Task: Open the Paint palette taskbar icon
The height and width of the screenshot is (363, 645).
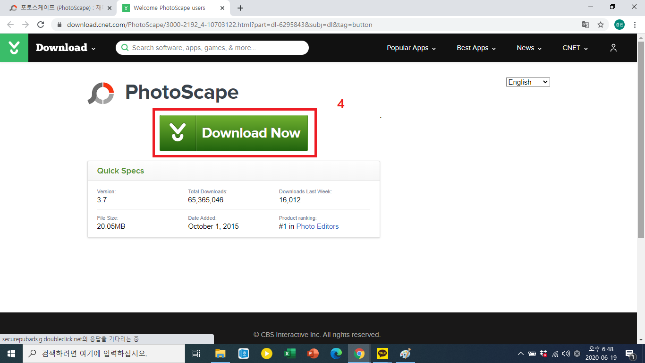Action: click(x=406, y=354)
